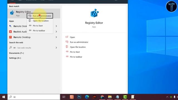Click the green NVIDIA tray icon
Image resolution: width=178 pixels, height=100 pixels.
click(x=171, y=97)
